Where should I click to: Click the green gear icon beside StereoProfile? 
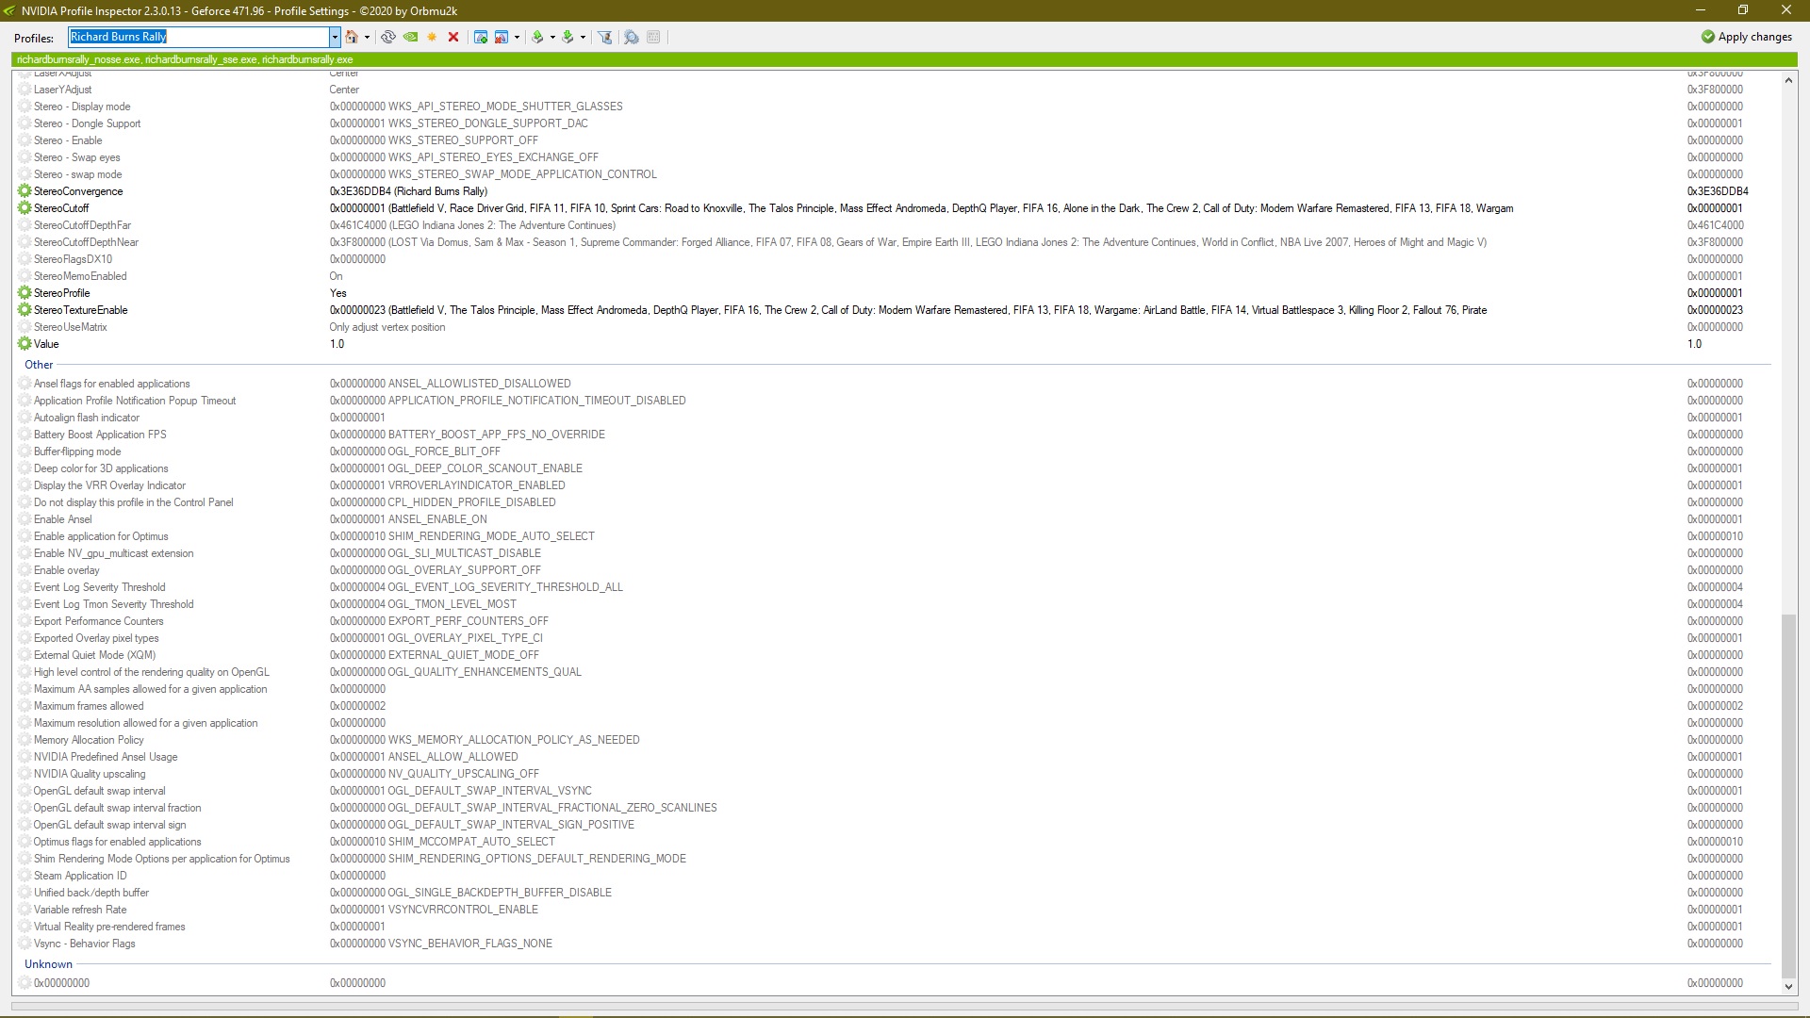(25, 293)
